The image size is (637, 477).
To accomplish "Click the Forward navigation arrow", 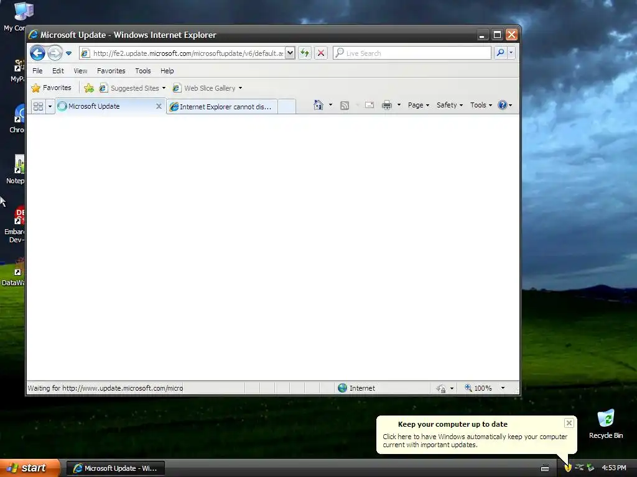I will (55, 53).
